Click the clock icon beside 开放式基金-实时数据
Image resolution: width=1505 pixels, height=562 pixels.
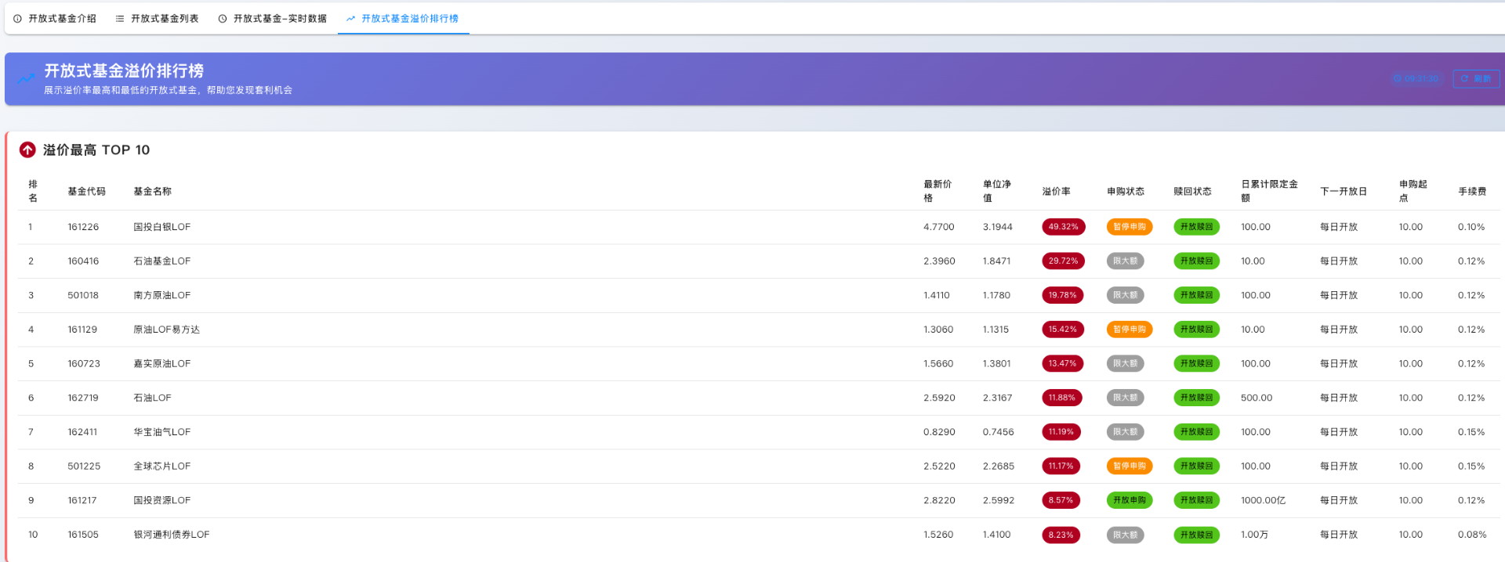[223, 19]
